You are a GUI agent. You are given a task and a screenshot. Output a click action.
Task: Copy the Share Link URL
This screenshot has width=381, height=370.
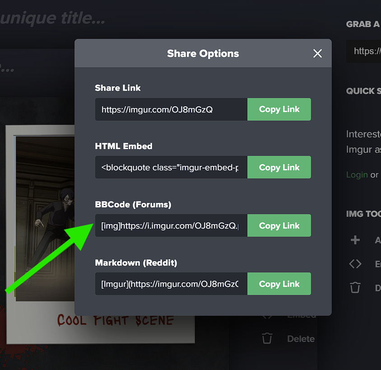279,109
